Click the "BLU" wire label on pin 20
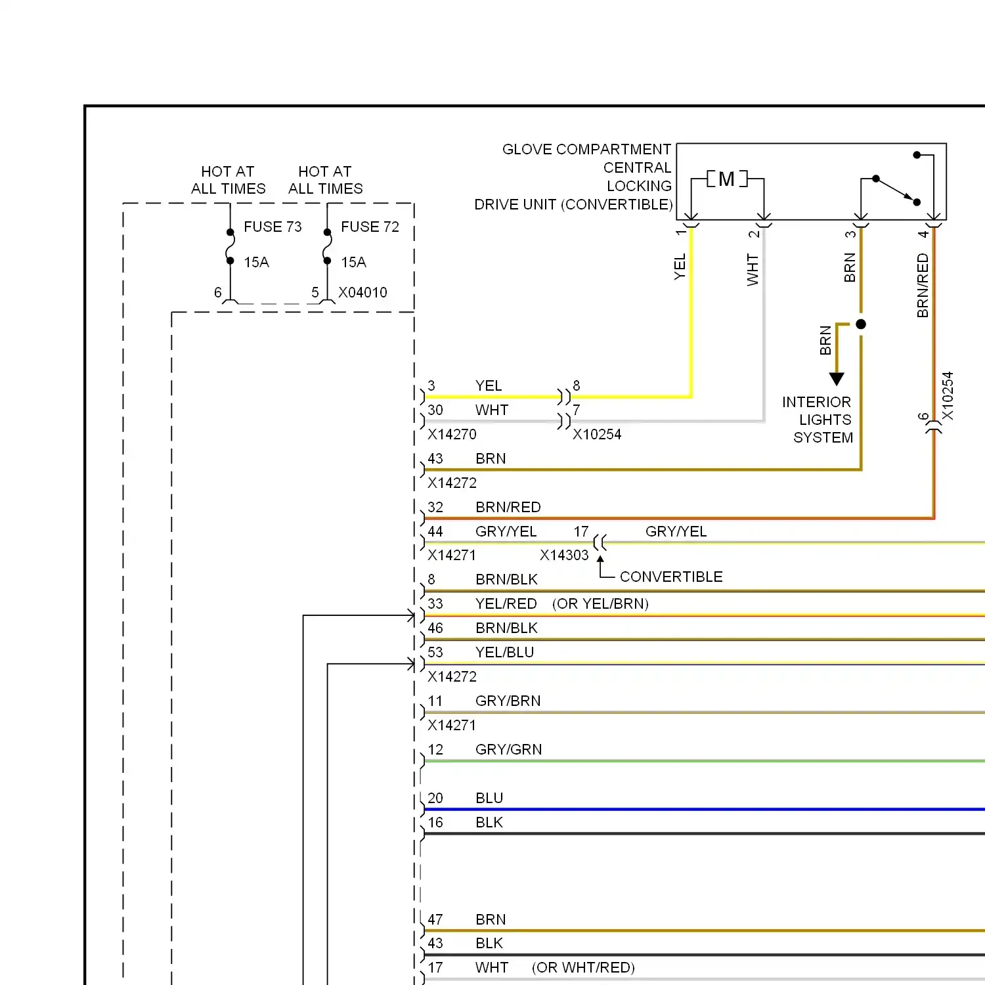The width and height of the screenshot is (985, 985). 489,798
